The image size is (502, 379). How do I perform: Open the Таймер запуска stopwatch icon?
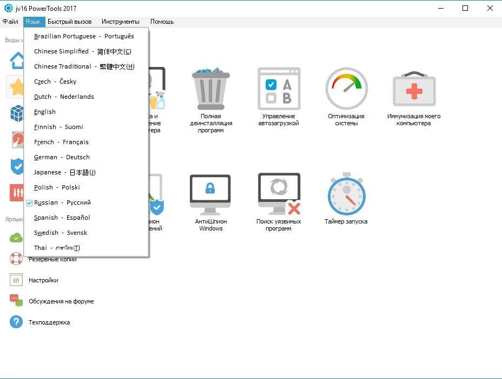346,194
